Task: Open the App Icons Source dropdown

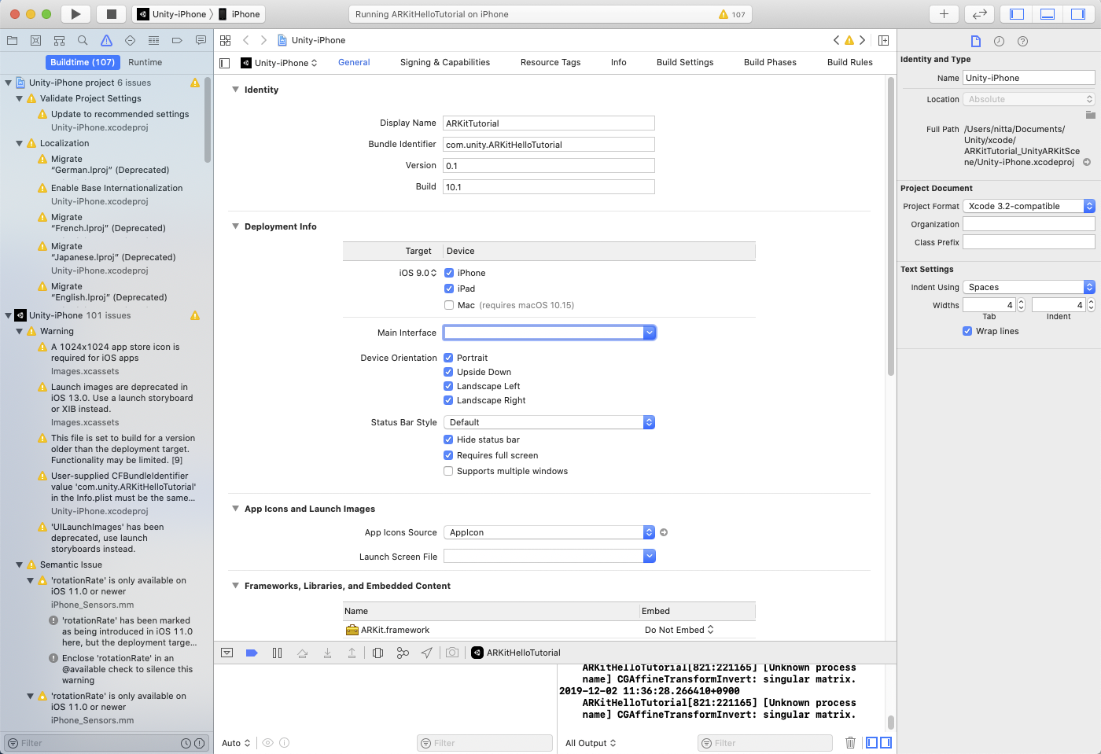Action: pos(549,532)
